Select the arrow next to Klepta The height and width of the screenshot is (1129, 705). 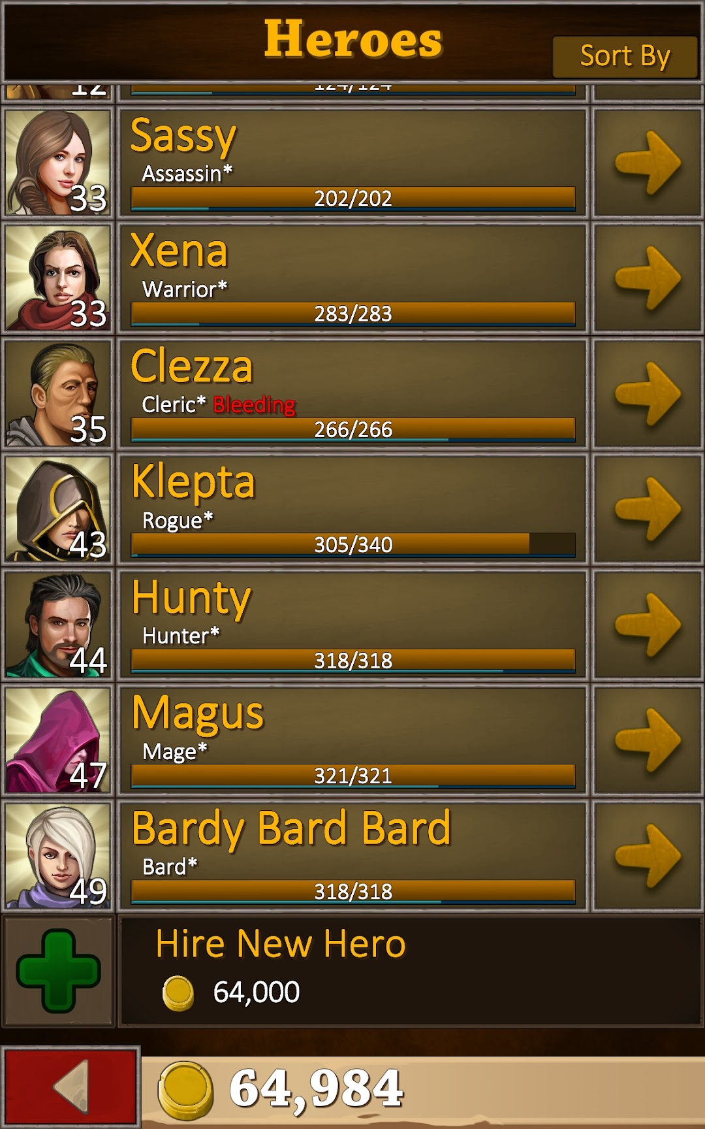coord(648,510)
